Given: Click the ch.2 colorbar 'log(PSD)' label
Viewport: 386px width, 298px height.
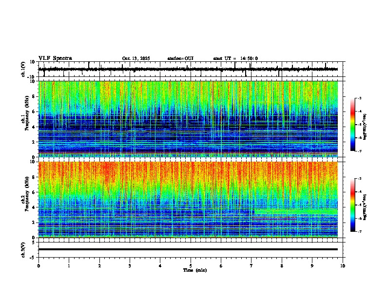Looking at the screenshot, I should 365,207.
